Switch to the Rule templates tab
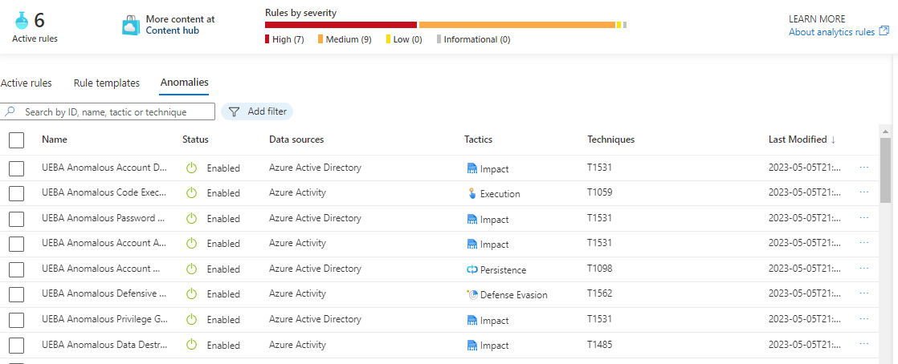Screen dimensions: 898x364 106,83
